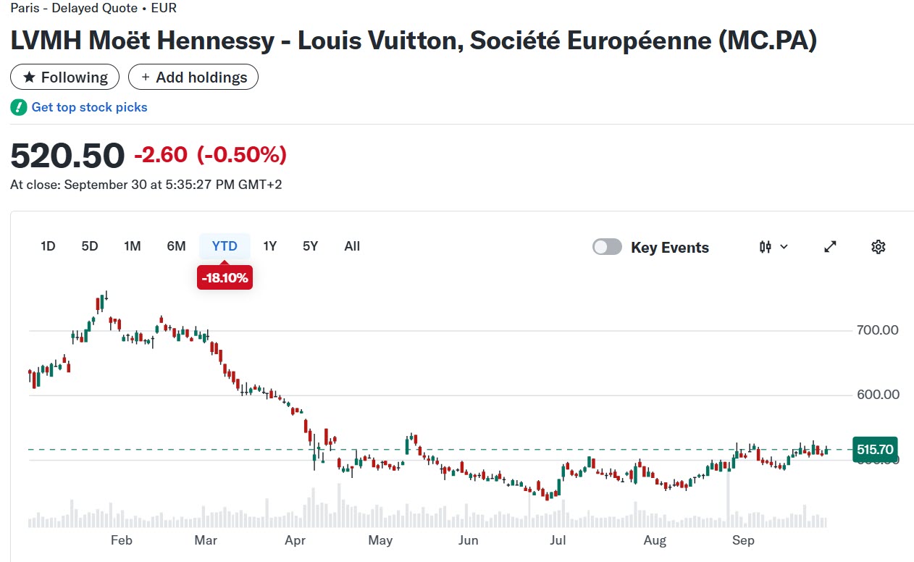The image size is (914, 562).
Task: Toggle the Key Events switch
Action: pos(607,247)
